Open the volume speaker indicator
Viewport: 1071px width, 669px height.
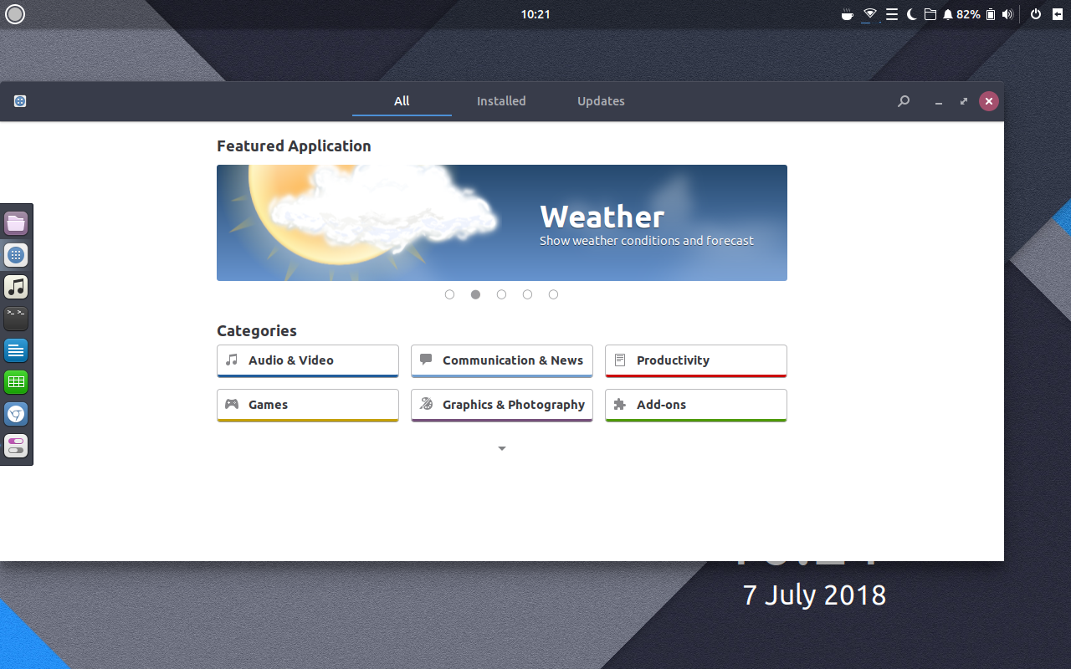click(x=1007, y=14)
